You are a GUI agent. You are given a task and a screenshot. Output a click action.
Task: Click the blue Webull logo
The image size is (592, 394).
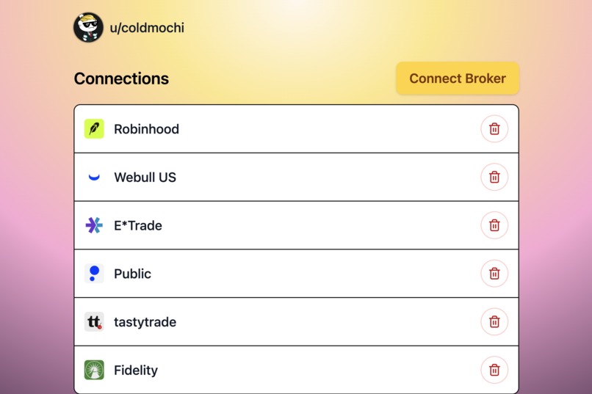pyautogui.click(x=94, y=177)
